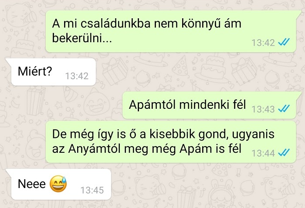Click the 13:45 timestamp
This screenshot has width=305, height=208.
[92, 190]
